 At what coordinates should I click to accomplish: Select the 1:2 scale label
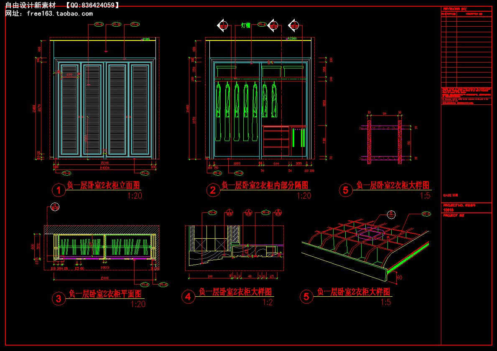268,302
